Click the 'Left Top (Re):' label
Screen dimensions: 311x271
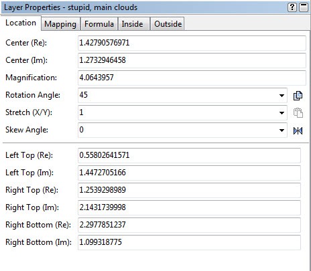29,155
